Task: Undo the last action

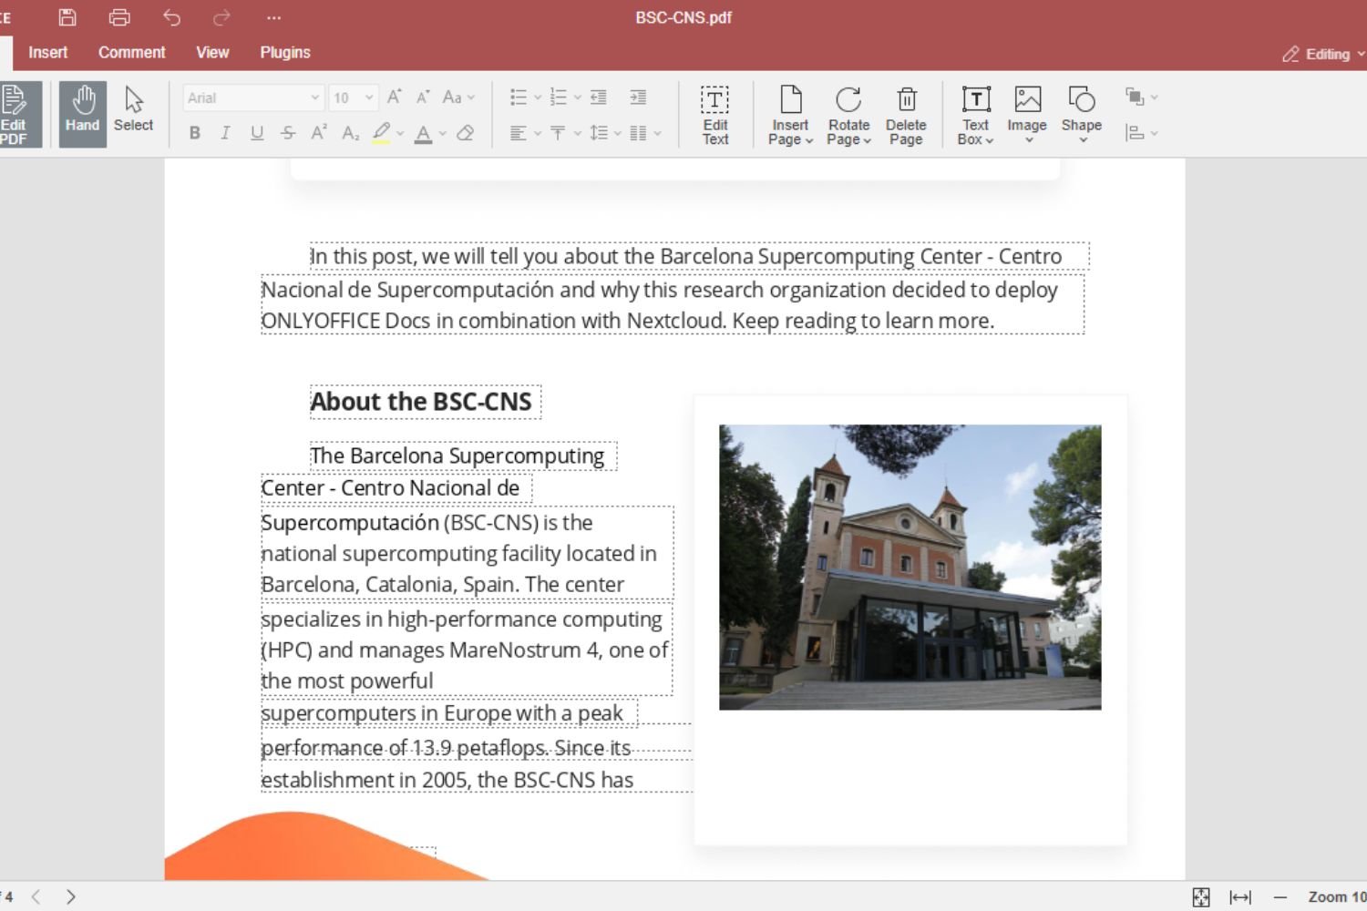Action: pos(171,17)
